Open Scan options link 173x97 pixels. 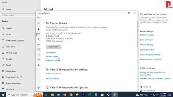click(51, 53)
